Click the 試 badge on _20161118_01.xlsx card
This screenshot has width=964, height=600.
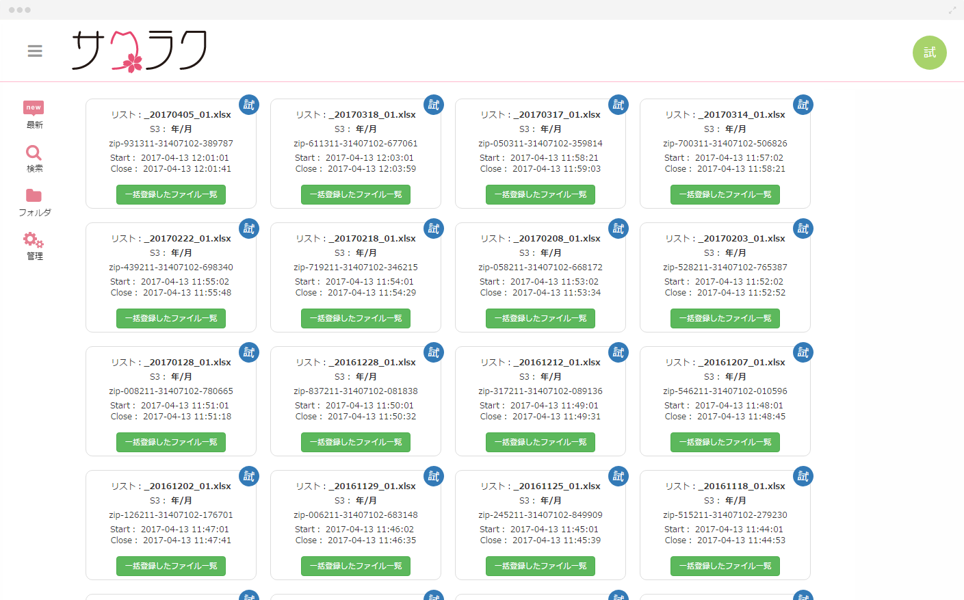[803, 476]
